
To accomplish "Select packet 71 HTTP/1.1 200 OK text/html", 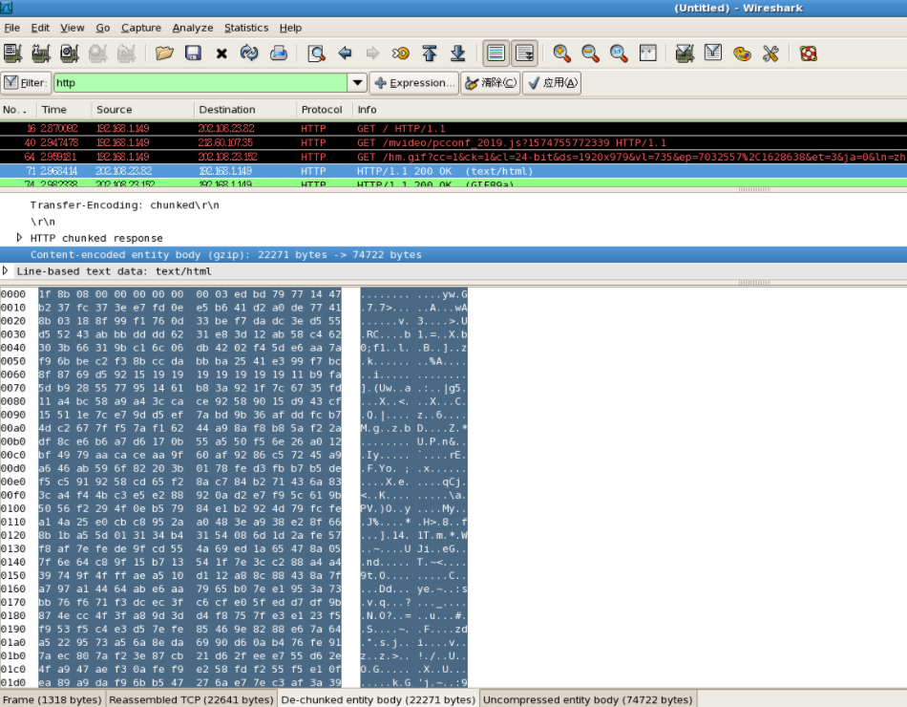I will coord(453,171).
